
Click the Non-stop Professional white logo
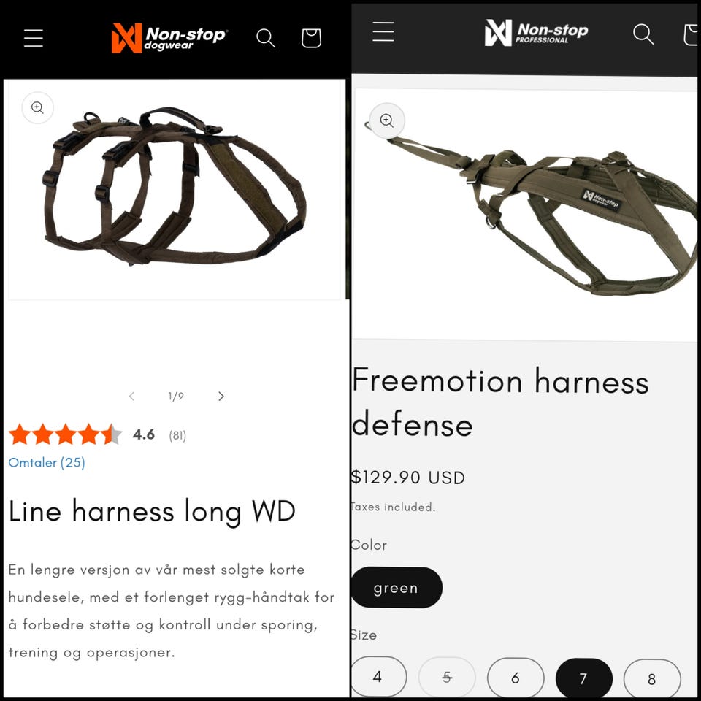point(536,32)
